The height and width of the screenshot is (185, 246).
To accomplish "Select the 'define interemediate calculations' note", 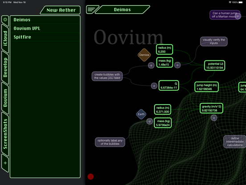I will coord(235,142).
